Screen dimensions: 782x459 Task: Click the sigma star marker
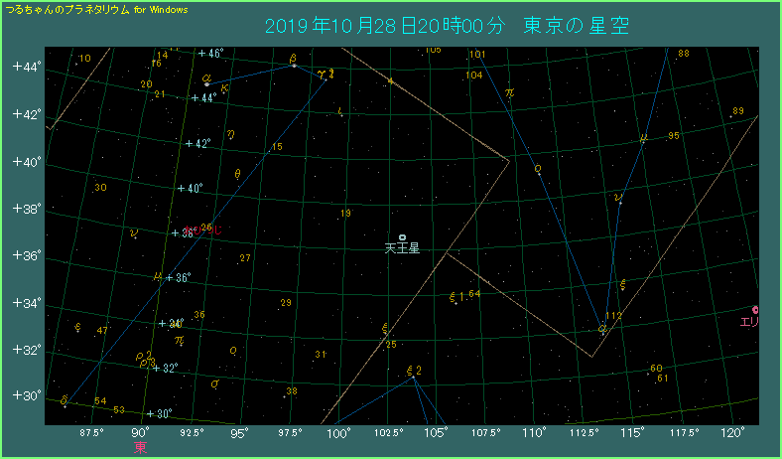pyautogui.click(x=214, y=383)
